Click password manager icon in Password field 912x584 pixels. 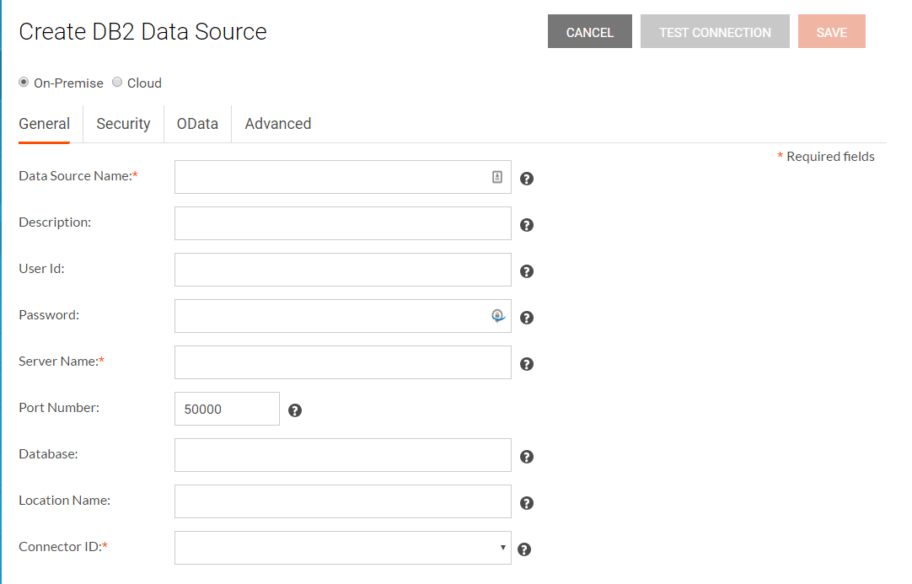(x=498, y=316)
